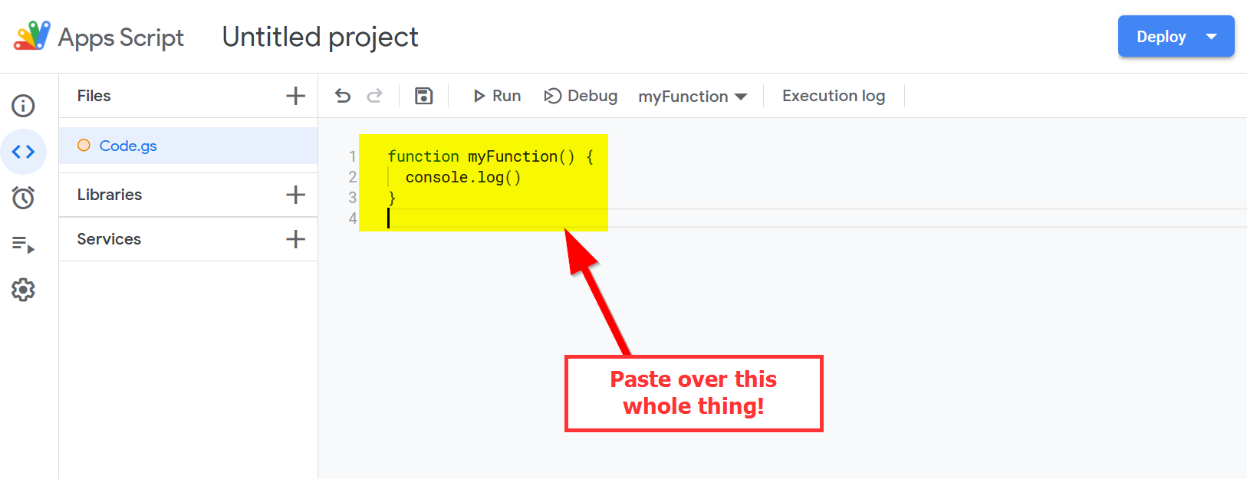
Task: Click the Apps Script logo
Action: tap(32, 36)
